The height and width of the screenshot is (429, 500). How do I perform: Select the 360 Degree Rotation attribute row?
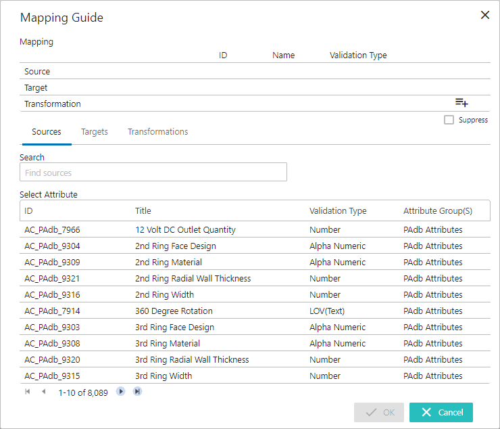click(174, 311)
